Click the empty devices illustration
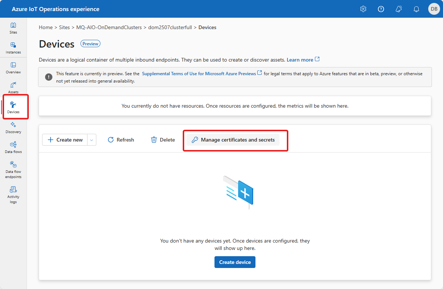 238,192
